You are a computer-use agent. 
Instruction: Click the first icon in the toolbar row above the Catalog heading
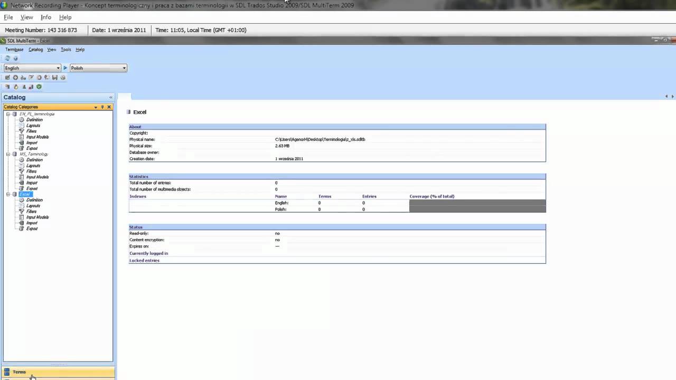point(7,87)
